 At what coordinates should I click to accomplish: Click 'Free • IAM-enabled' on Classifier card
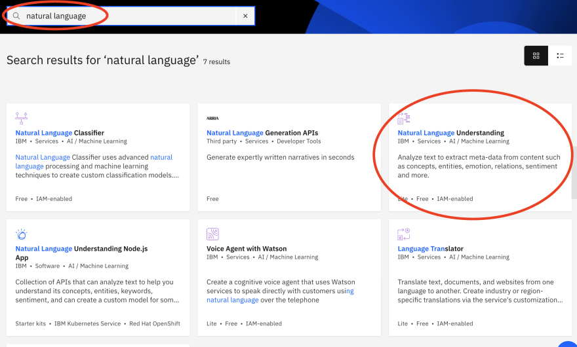point(44,199)
